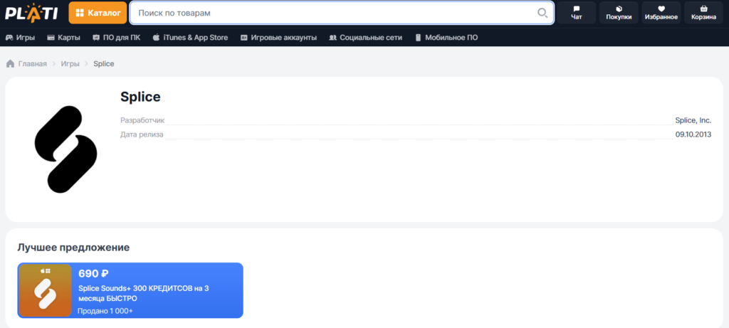
Task: Click the 690 ₽ price
Action: [x=93, y=274]
